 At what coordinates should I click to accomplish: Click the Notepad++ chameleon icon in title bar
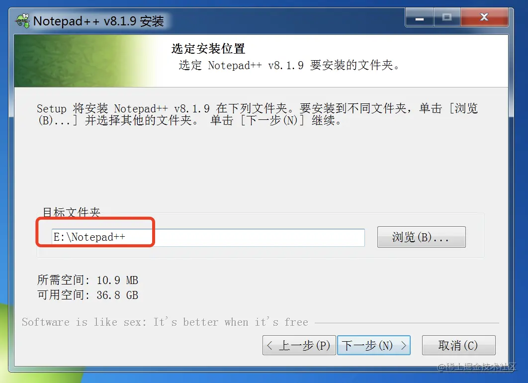(23, 21)
